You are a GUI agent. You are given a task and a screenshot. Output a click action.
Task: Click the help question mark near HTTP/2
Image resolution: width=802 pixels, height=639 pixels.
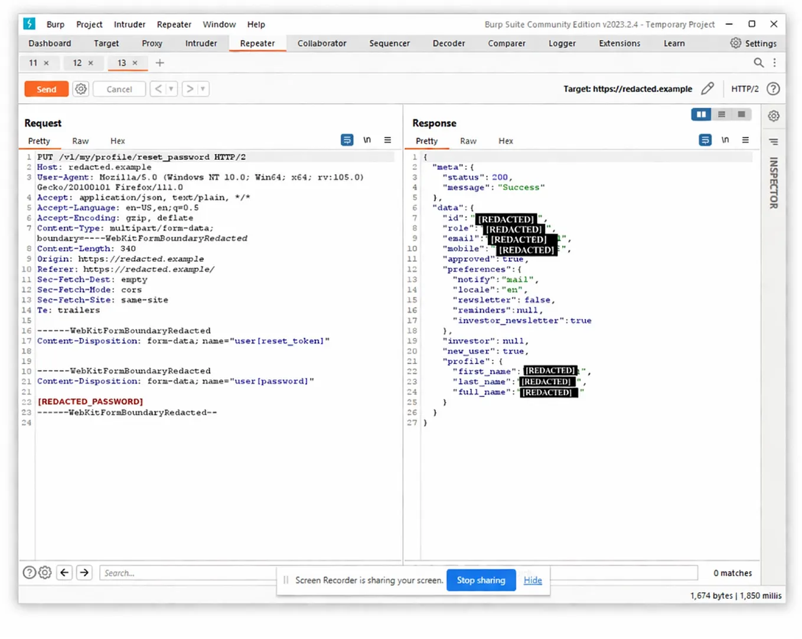point(773,89)
